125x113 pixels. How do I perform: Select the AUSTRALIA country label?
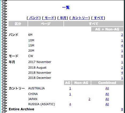[x=36, y=89]
